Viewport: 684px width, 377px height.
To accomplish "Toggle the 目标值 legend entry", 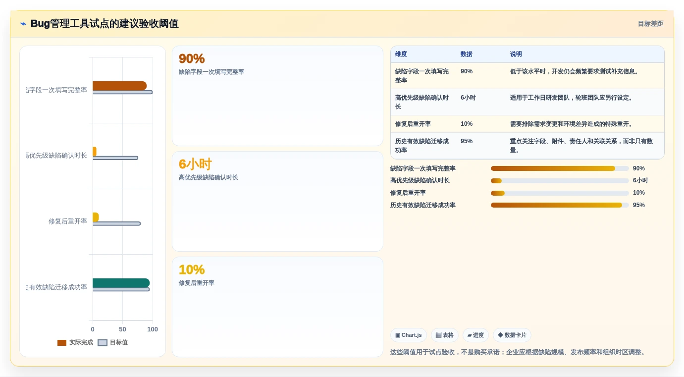I will 113,342.
